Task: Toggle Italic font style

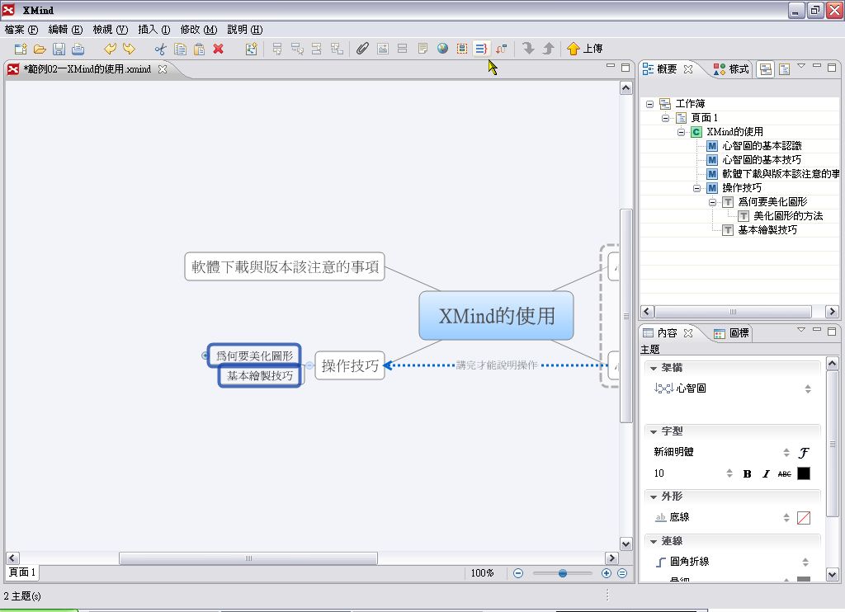Action: point(766,473)
